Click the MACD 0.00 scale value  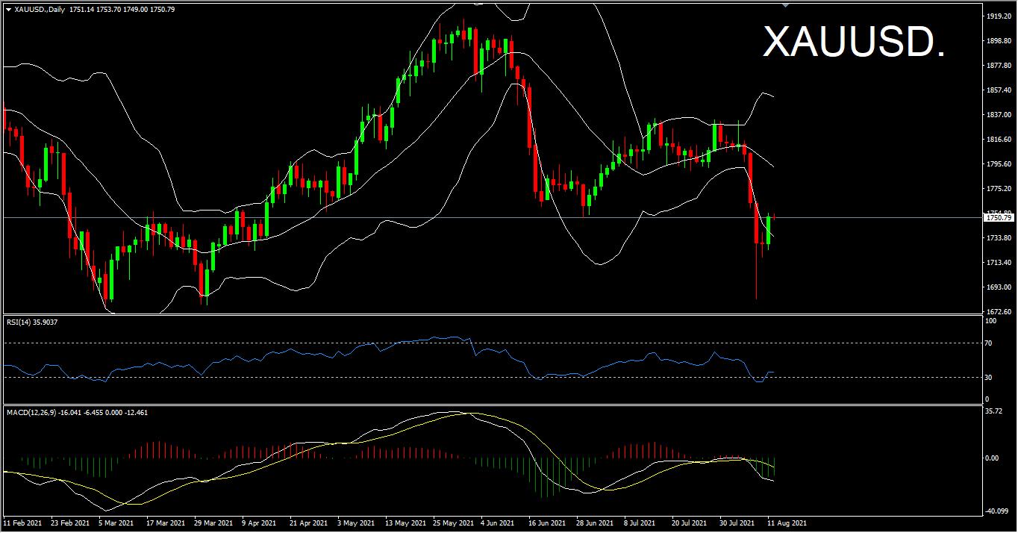(x=992, y=458)
